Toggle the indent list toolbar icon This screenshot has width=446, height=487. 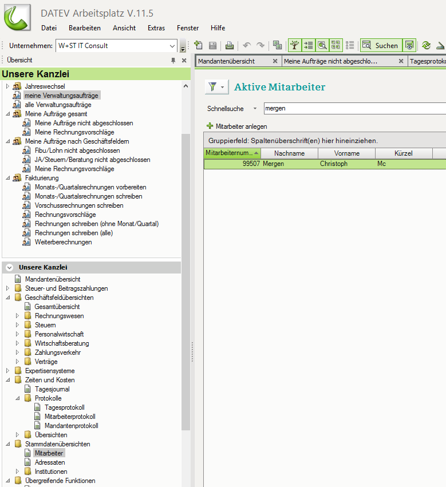coord(309,45)
